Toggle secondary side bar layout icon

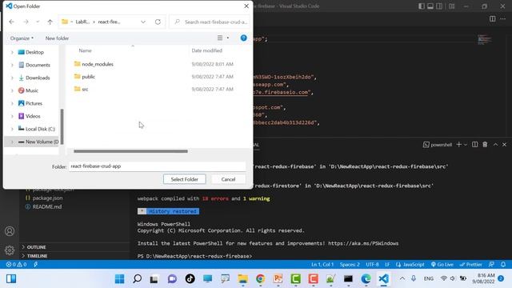[439, 6]
